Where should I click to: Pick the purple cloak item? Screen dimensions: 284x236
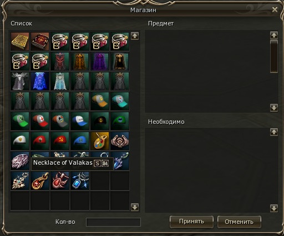click(100, 61)
